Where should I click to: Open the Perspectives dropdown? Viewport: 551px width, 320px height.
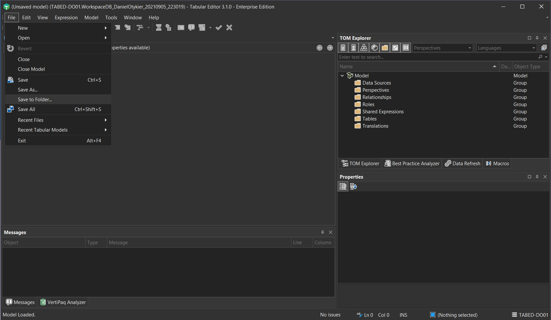tap(442, 48)
